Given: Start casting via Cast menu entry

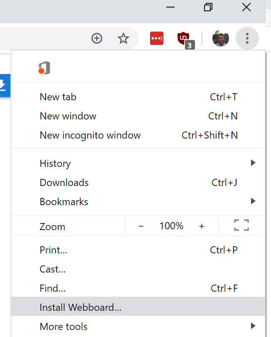Looking at the screenshot, I should 52,269.
